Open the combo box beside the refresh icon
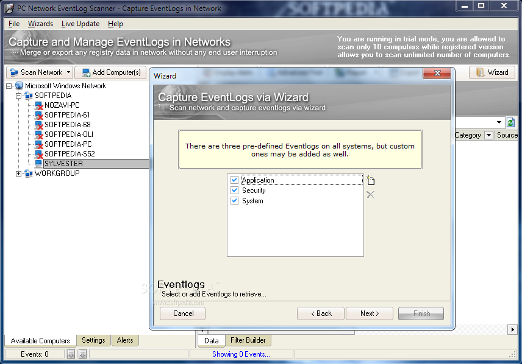 [499, 122]
